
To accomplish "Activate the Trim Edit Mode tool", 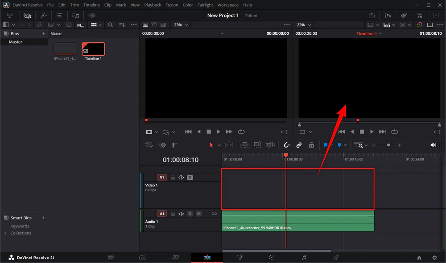I will pos(229,145).
